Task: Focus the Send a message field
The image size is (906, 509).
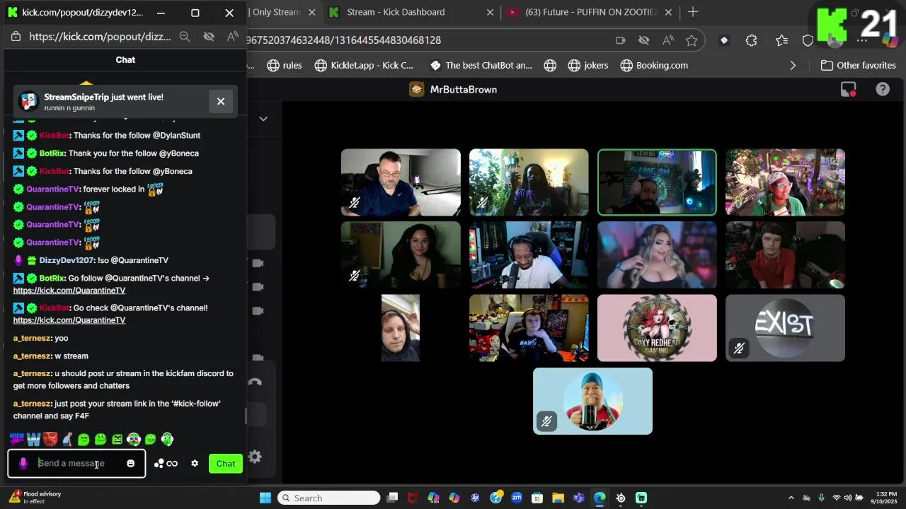Action: pyautogui.click(x=78, y=464)
